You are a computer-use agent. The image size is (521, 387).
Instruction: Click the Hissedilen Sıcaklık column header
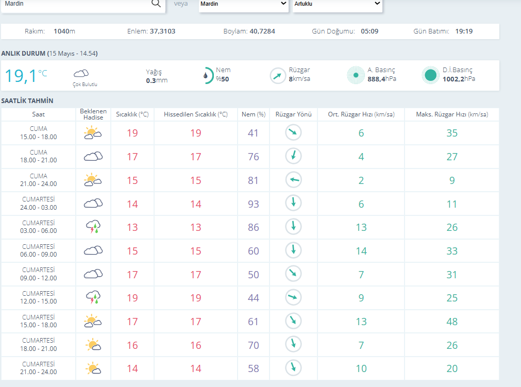[x=196, y=114]
